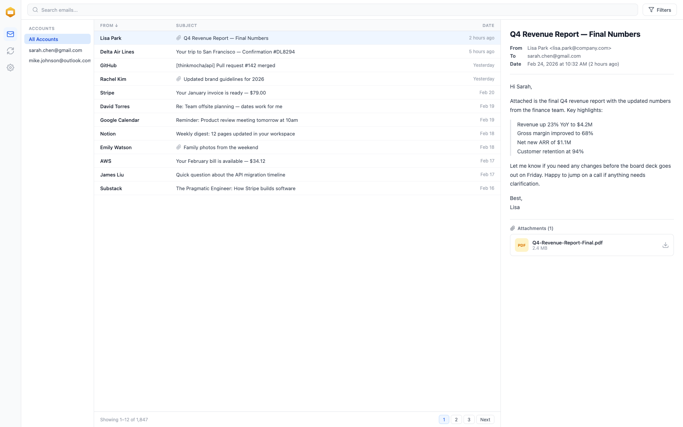The height and width of the screenshot is (427, 683).
Task: Click the sync refresh icon
Action: coord(10,50)
